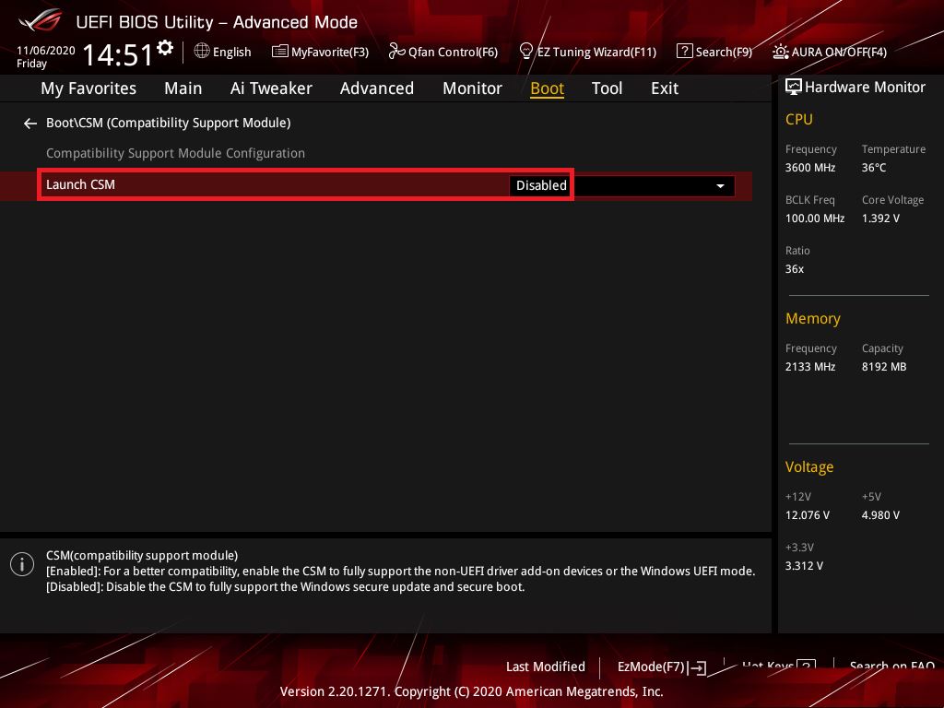Open the Monitor tab
This screenshot has width=944, height=708.
point(472,88)
